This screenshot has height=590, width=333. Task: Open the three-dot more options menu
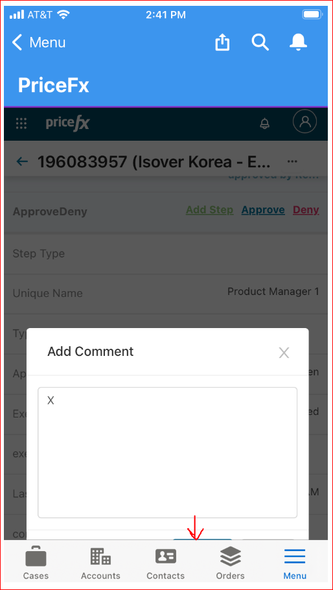pos(292,161)
